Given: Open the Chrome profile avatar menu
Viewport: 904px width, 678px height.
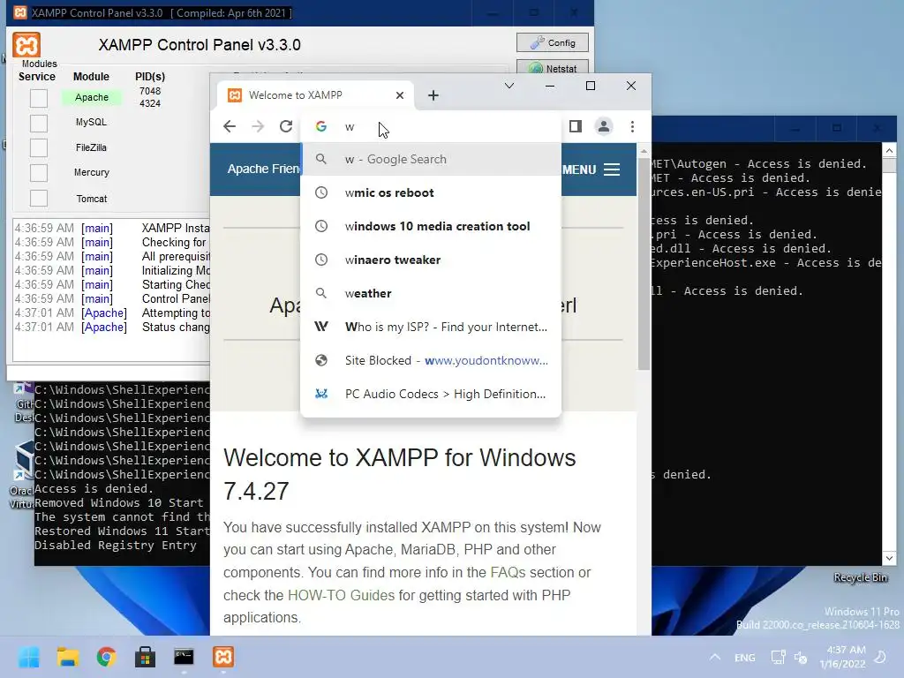Looking at the screenshot, I should coord(604,126).
